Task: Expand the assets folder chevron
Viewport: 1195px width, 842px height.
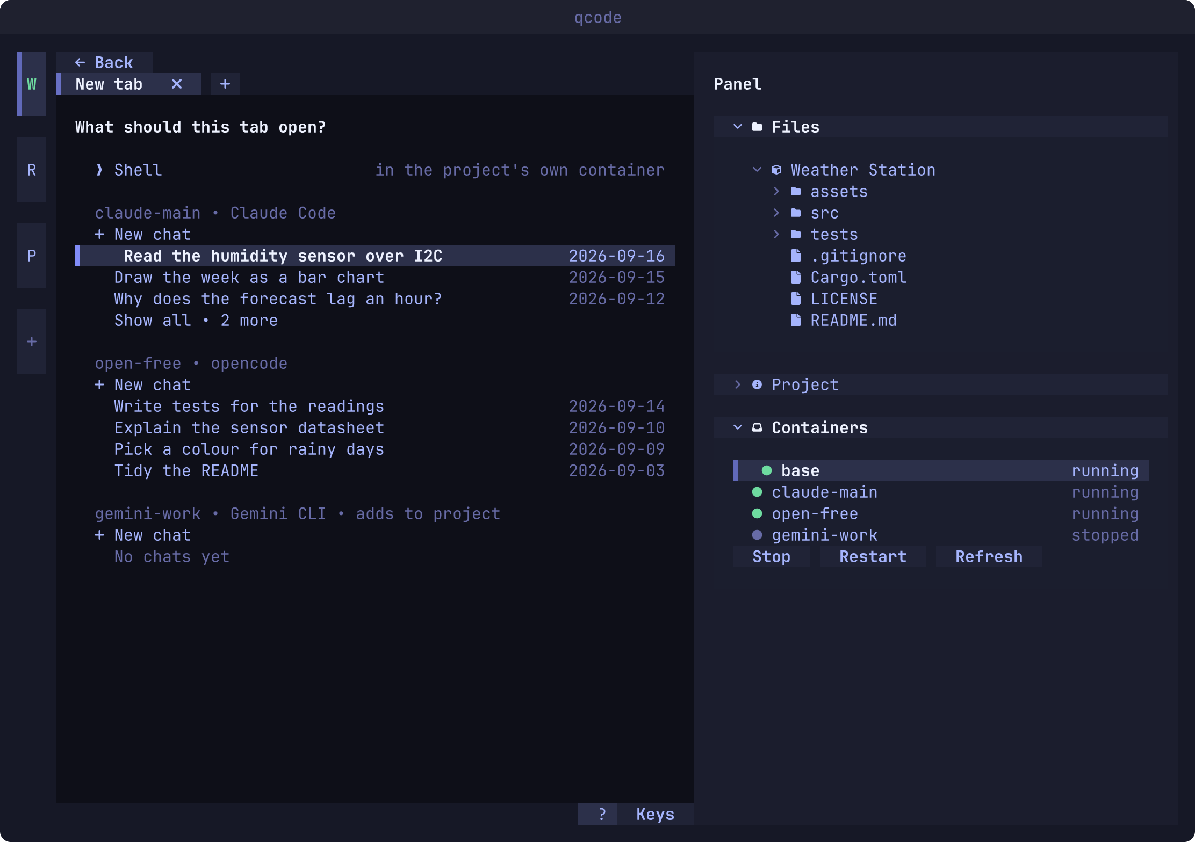Action: 776,191
